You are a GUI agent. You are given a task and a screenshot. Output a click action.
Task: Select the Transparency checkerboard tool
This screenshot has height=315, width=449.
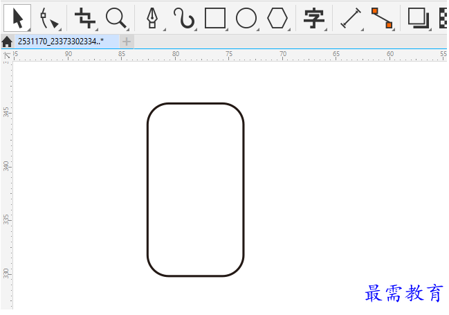[x=443, y=18]
